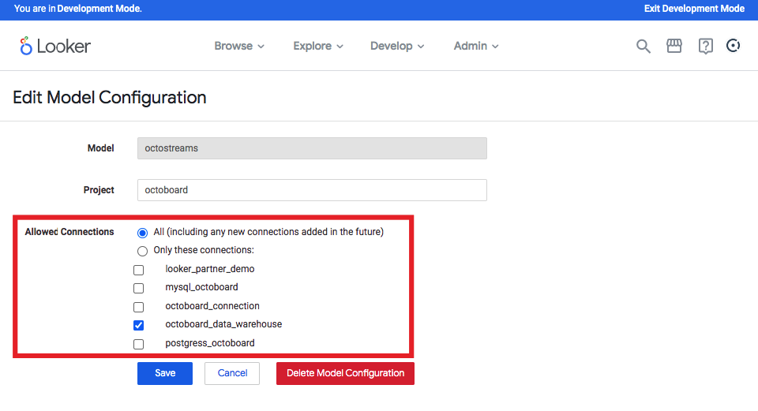This screenshot has width=758, height=411.
Task: Click the Project field containing octoboard
Action: pos(312,190)
